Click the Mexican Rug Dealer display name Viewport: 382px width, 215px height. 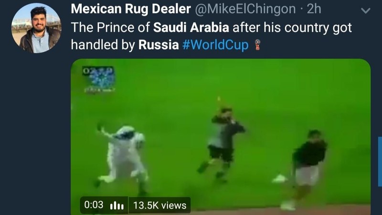tap(131, 9)
